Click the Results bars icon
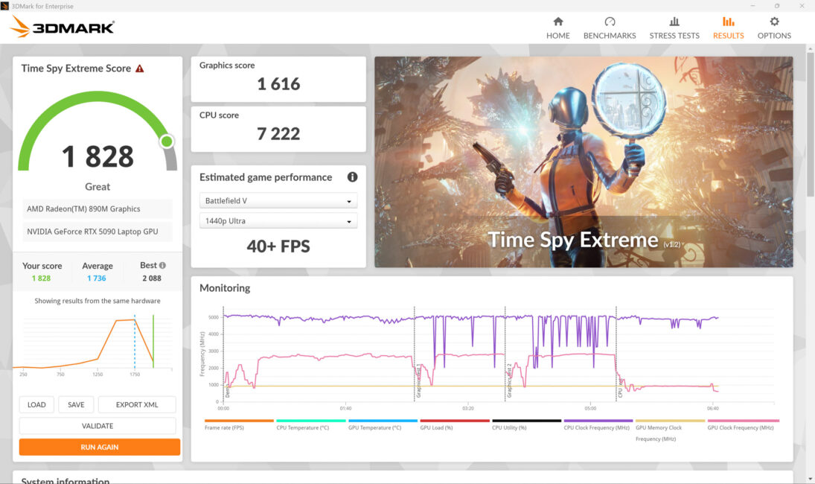Image resolution: width=815 pixels, height=484 pixels. tap(728, 22)
